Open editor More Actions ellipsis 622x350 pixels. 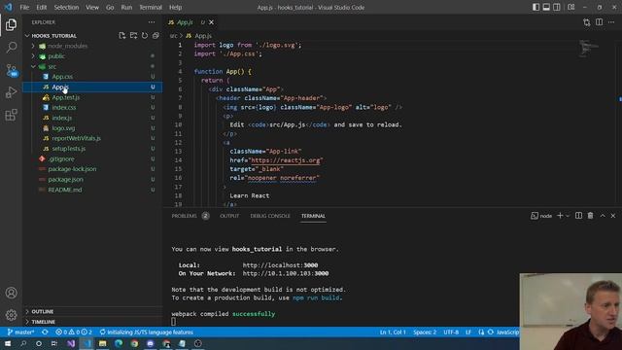click(611, 22)
